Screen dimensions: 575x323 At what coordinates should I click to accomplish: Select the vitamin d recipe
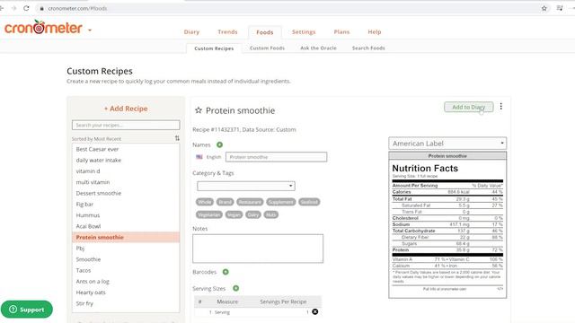coord(126,171)
